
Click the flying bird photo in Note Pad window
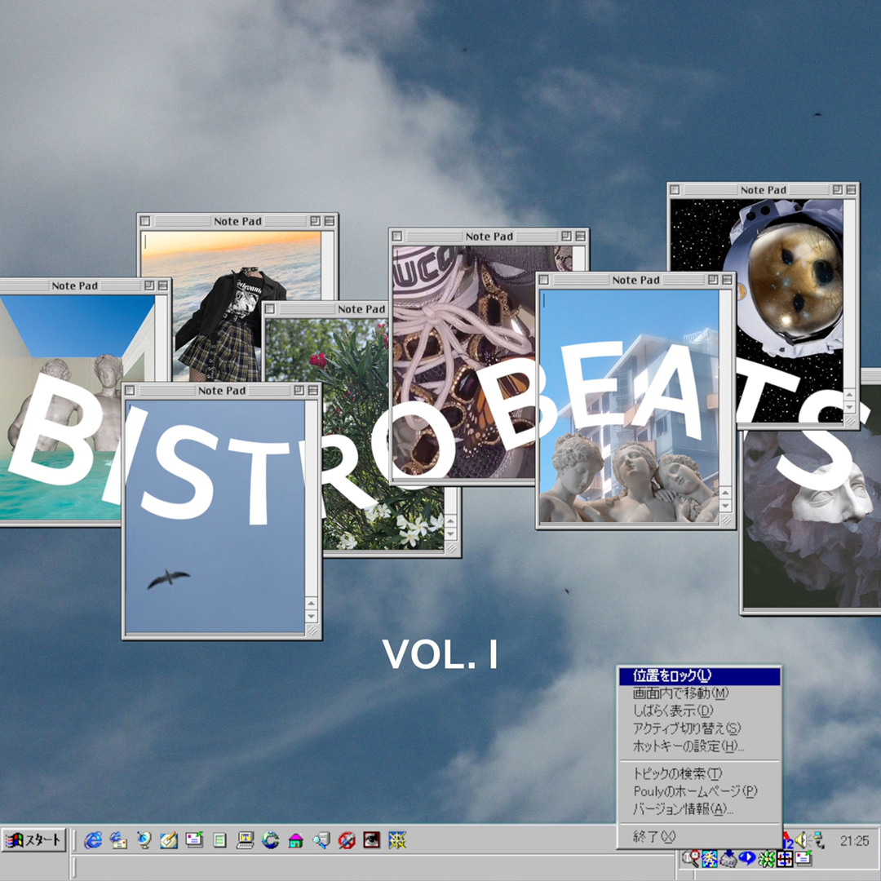click(215, 517)
